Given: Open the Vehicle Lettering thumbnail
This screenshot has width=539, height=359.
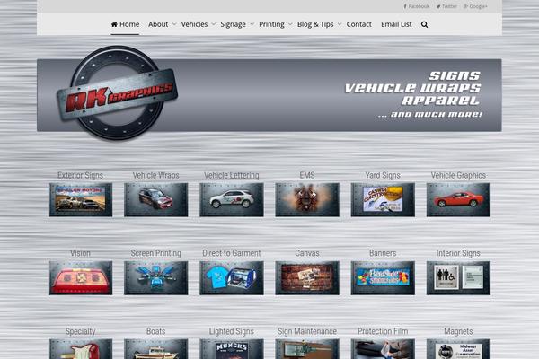Looking at the screenshot, I should (232, 199).
